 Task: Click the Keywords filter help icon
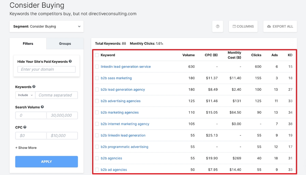(34, 87)
